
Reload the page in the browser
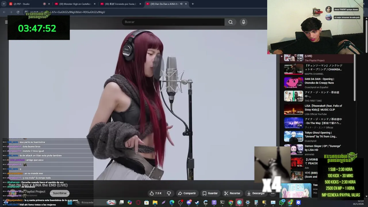18,12
